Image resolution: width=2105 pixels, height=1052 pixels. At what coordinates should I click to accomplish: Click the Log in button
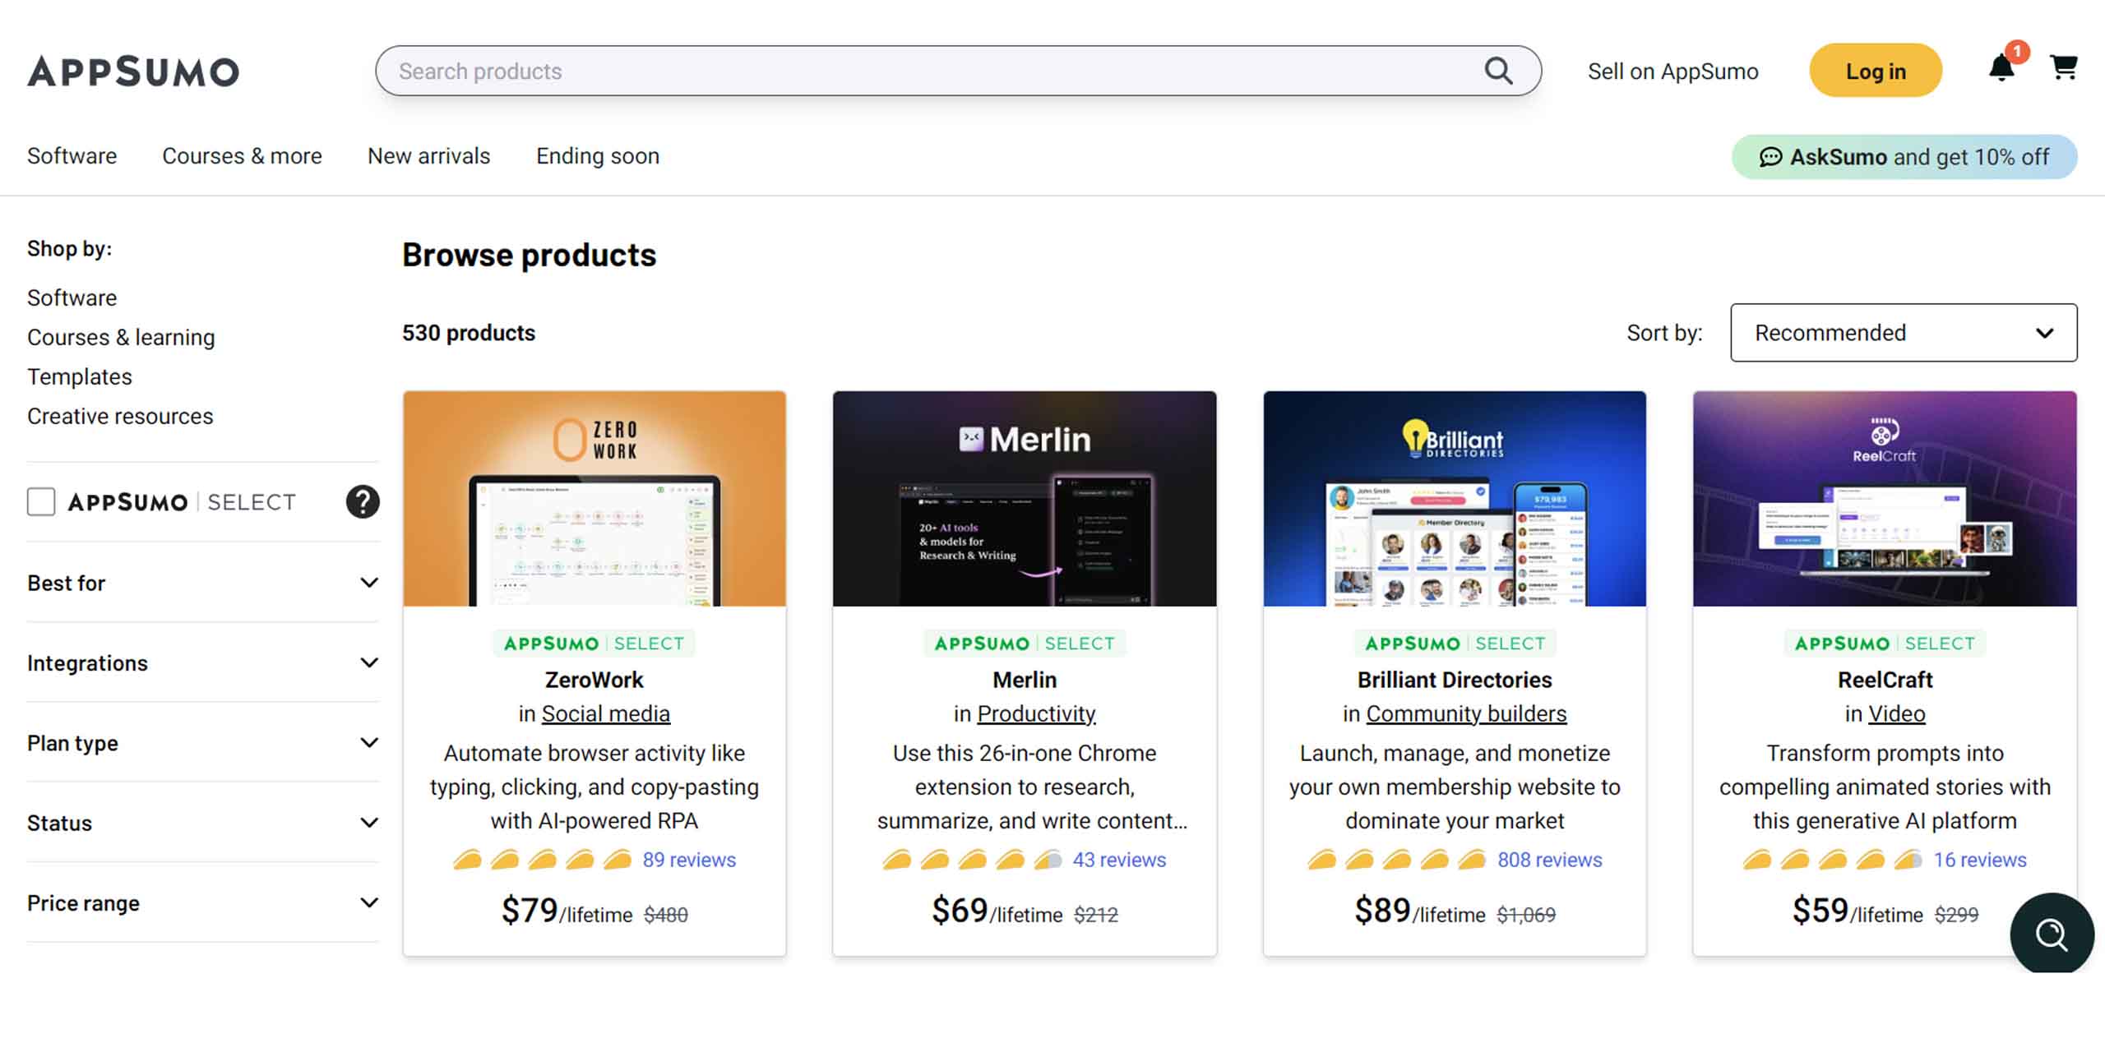pyautogui.click(x=1875, y=72)
